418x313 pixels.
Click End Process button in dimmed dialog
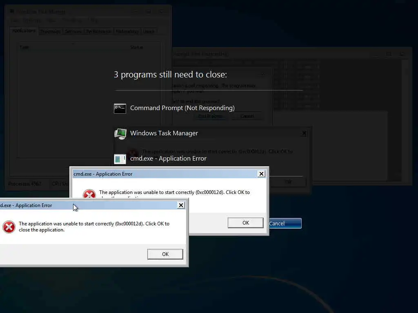(x=211, y=116)
